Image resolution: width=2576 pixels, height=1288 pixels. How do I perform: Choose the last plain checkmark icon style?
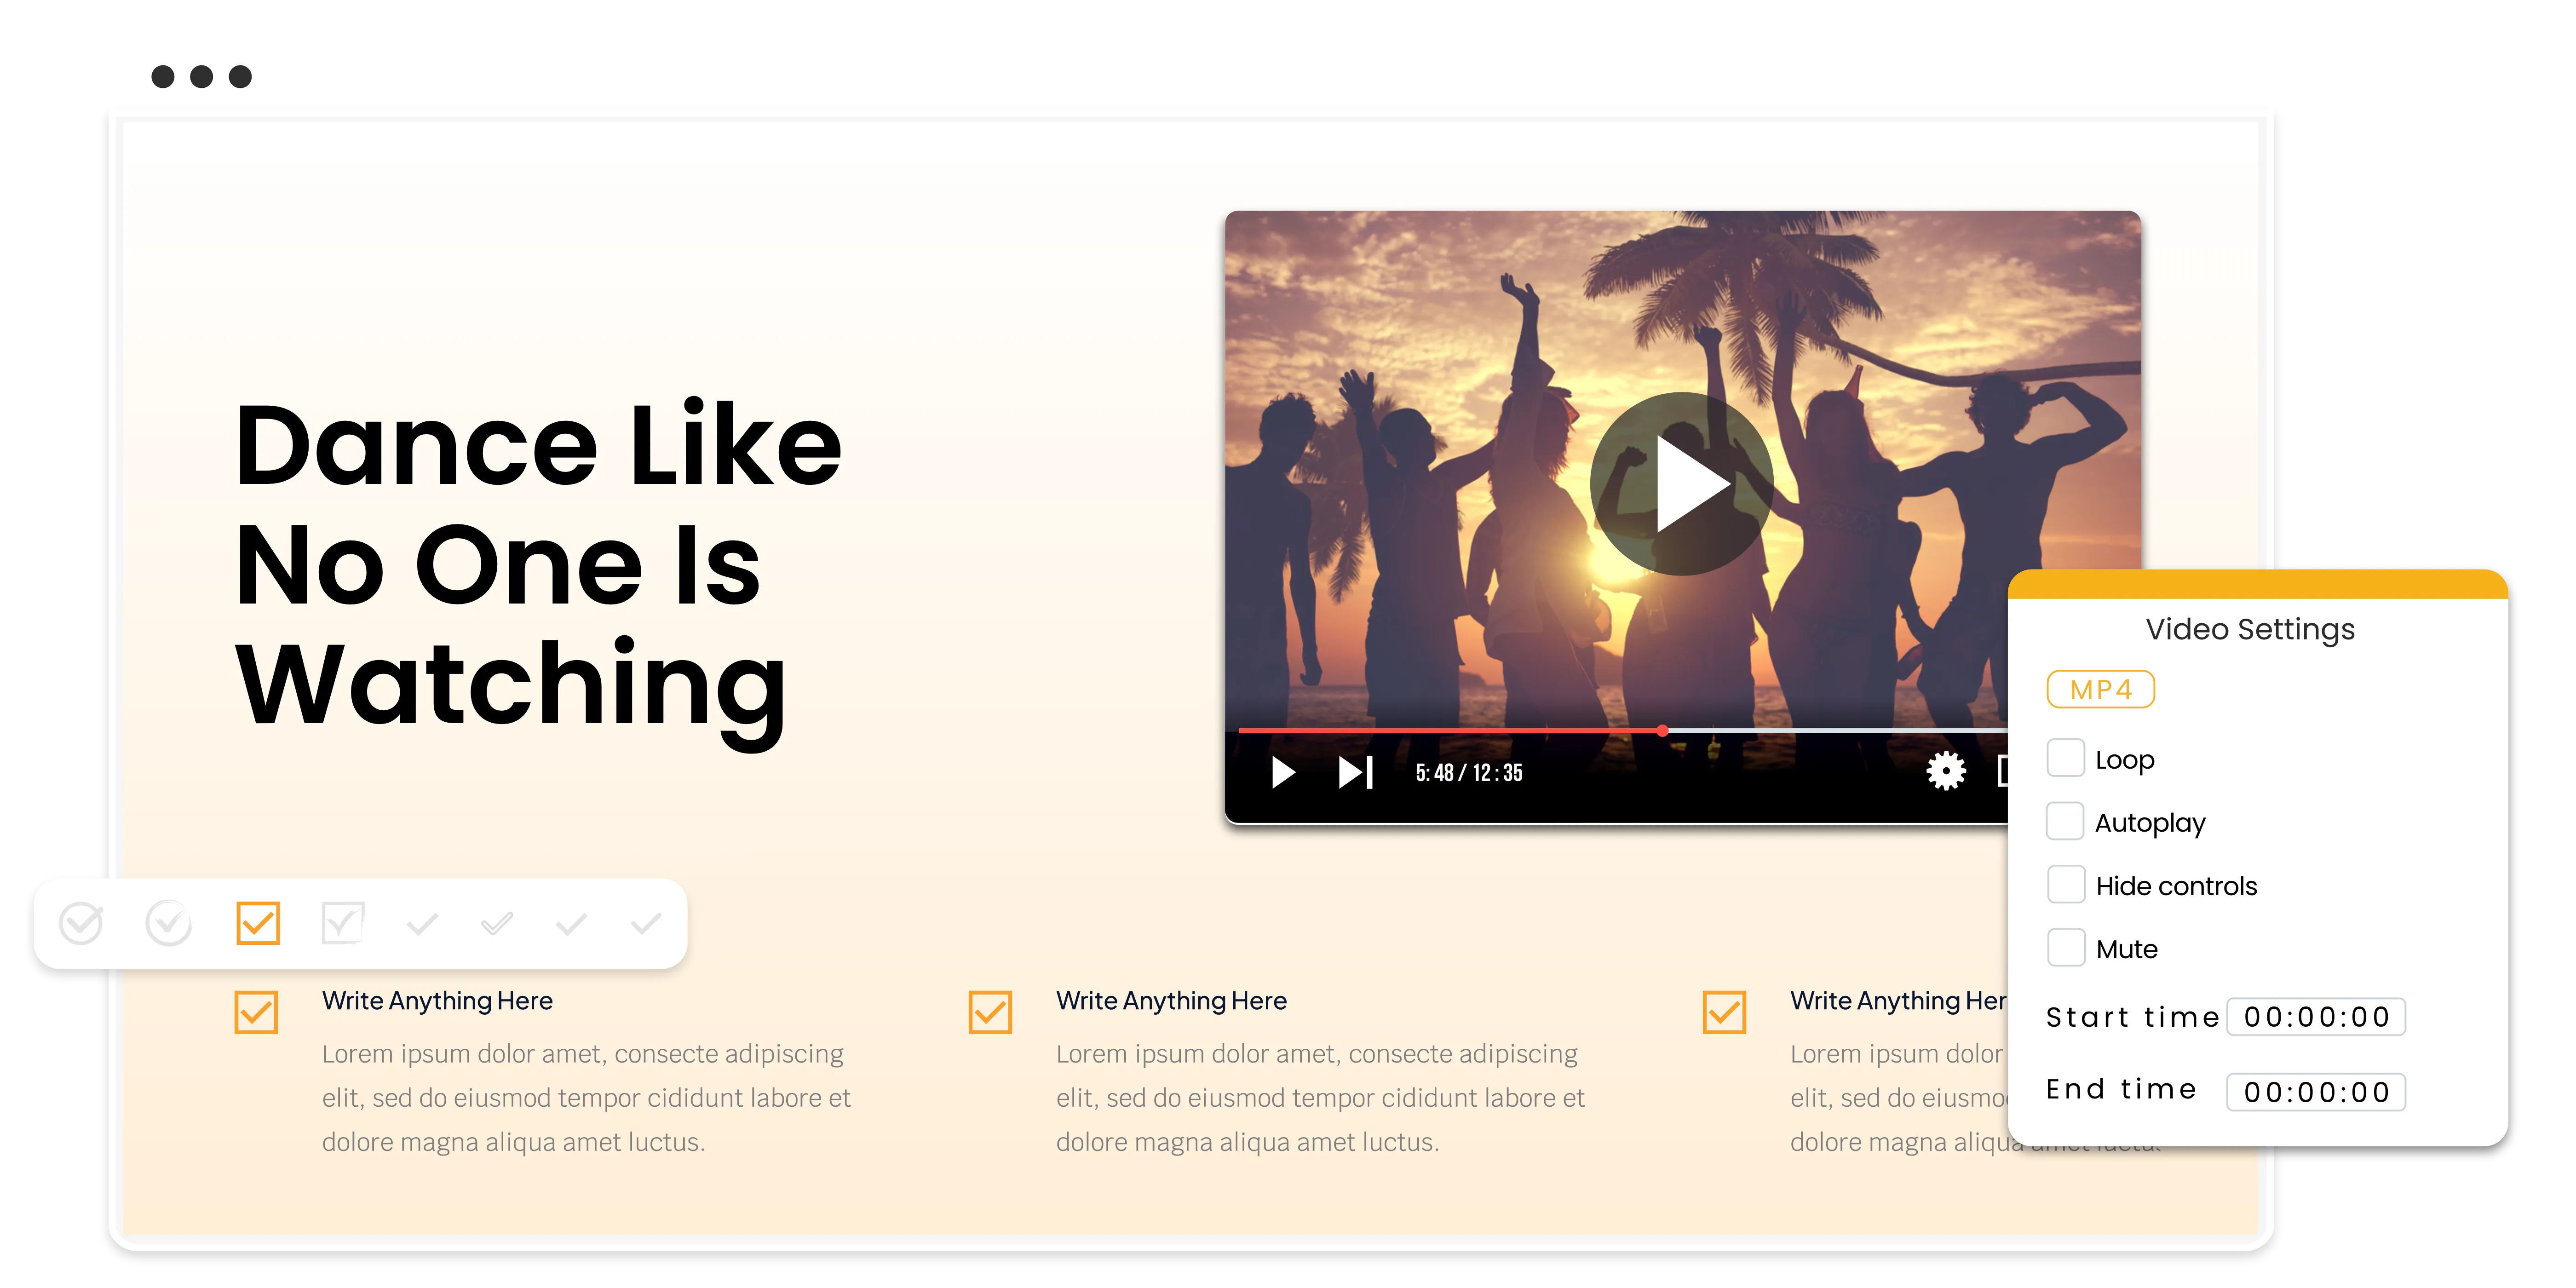(x=647, y=924)
